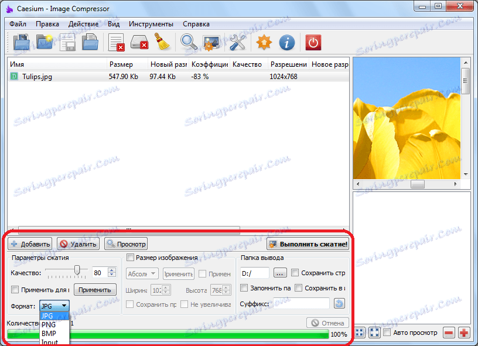Click the red power Exit icon
Screen dimensions: 478x346
pyautogui.click(x=313, y=42)
